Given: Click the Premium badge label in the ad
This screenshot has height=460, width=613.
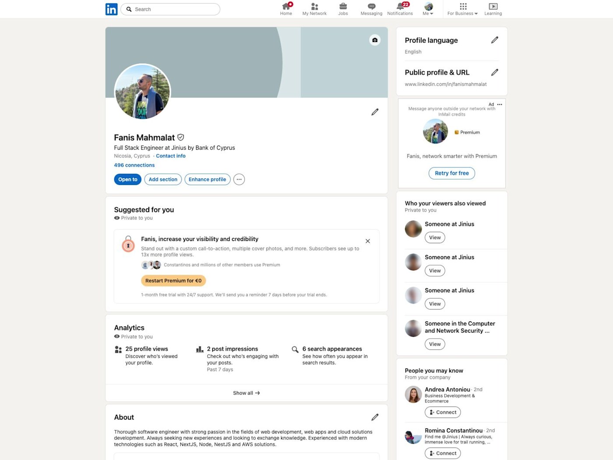Looking at the screenshot, I should click(x=467, y=132).
